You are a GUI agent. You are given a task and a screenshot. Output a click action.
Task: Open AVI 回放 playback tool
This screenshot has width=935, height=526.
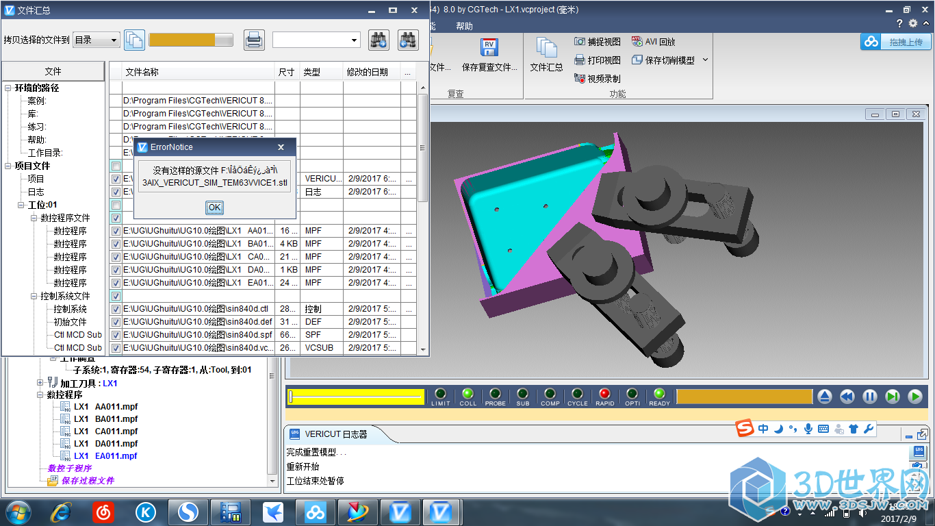653,42
